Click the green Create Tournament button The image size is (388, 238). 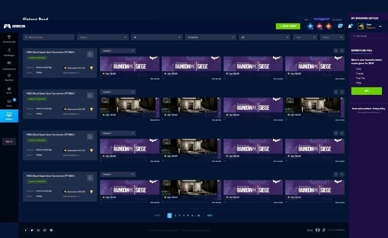pyautogui.click(x=288, y=26)
